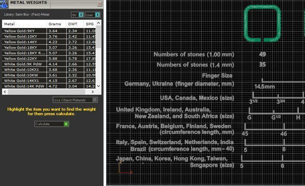Screen dimensions: 305x186
Task: Select the Yellow Gold:10KY row
Action: pos(49,36)
